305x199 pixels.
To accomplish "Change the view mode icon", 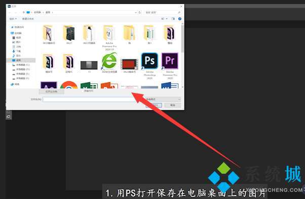I will pos(163,19).
